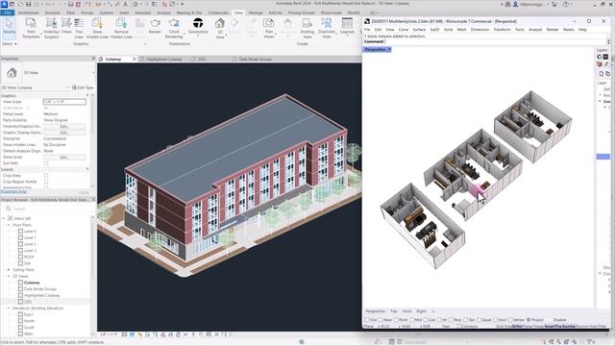This screenshot has width=615, height=346.
Task: Collapse the Views (all) tree node
Action: 4,218
